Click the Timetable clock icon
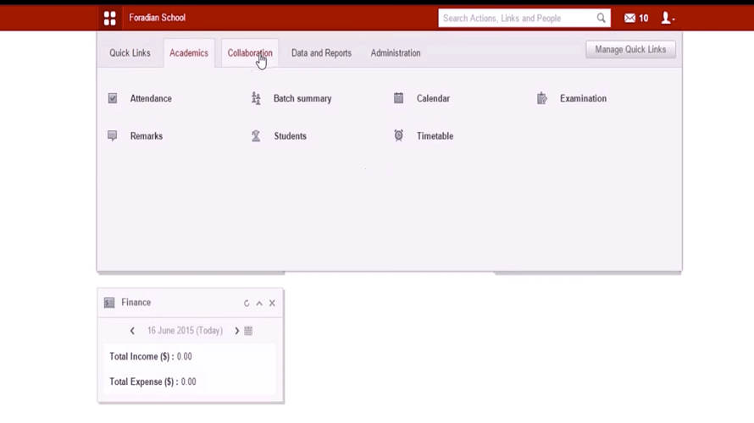The width and height of the screenshot is (754, 423). coord(398,135)
